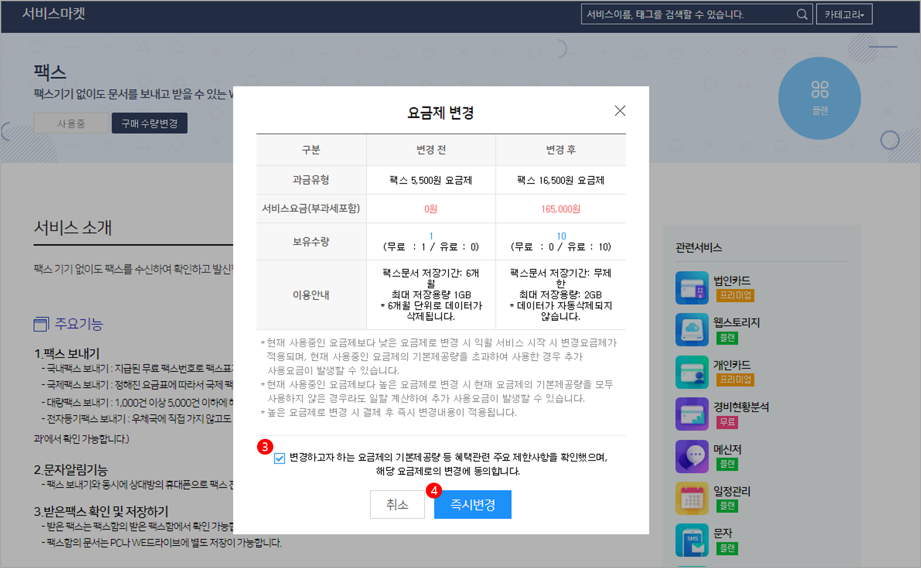Launch the 메신저 chat icon
This screenshot has height=568, width=921.
point(691,456)
